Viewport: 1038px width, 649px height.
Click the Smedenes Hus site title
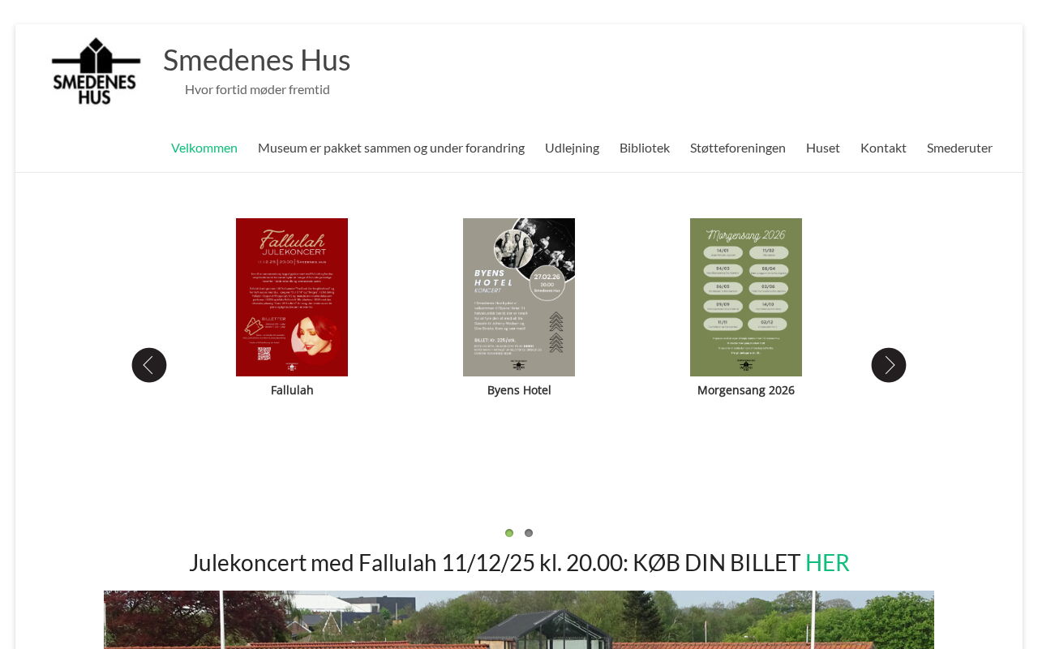(257, 60)
